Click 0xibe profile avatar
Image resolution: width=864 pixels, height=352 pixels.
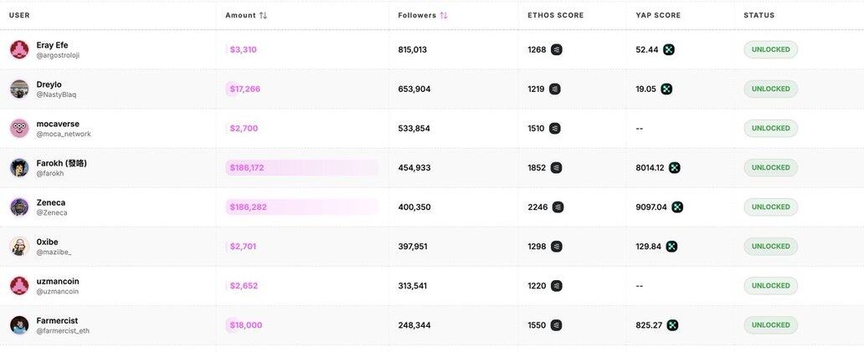click(x=19, y=246)
